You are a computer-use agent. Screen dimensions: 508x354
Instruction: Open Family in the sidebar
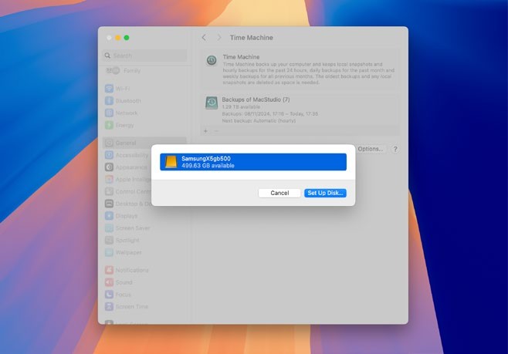[123, 70]
